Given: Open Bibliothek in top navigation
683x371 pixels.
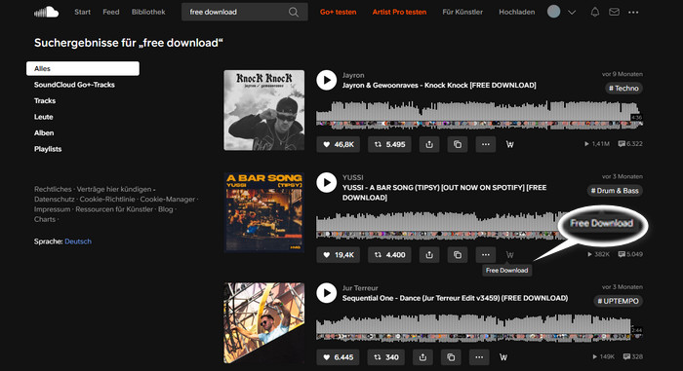Looking at the screenshot, I should (x=148, y=13).
